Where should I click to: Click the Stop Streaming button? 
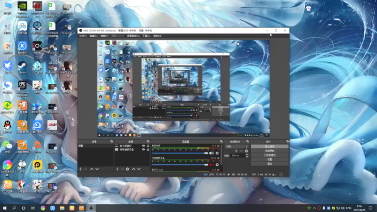(270, 147)
